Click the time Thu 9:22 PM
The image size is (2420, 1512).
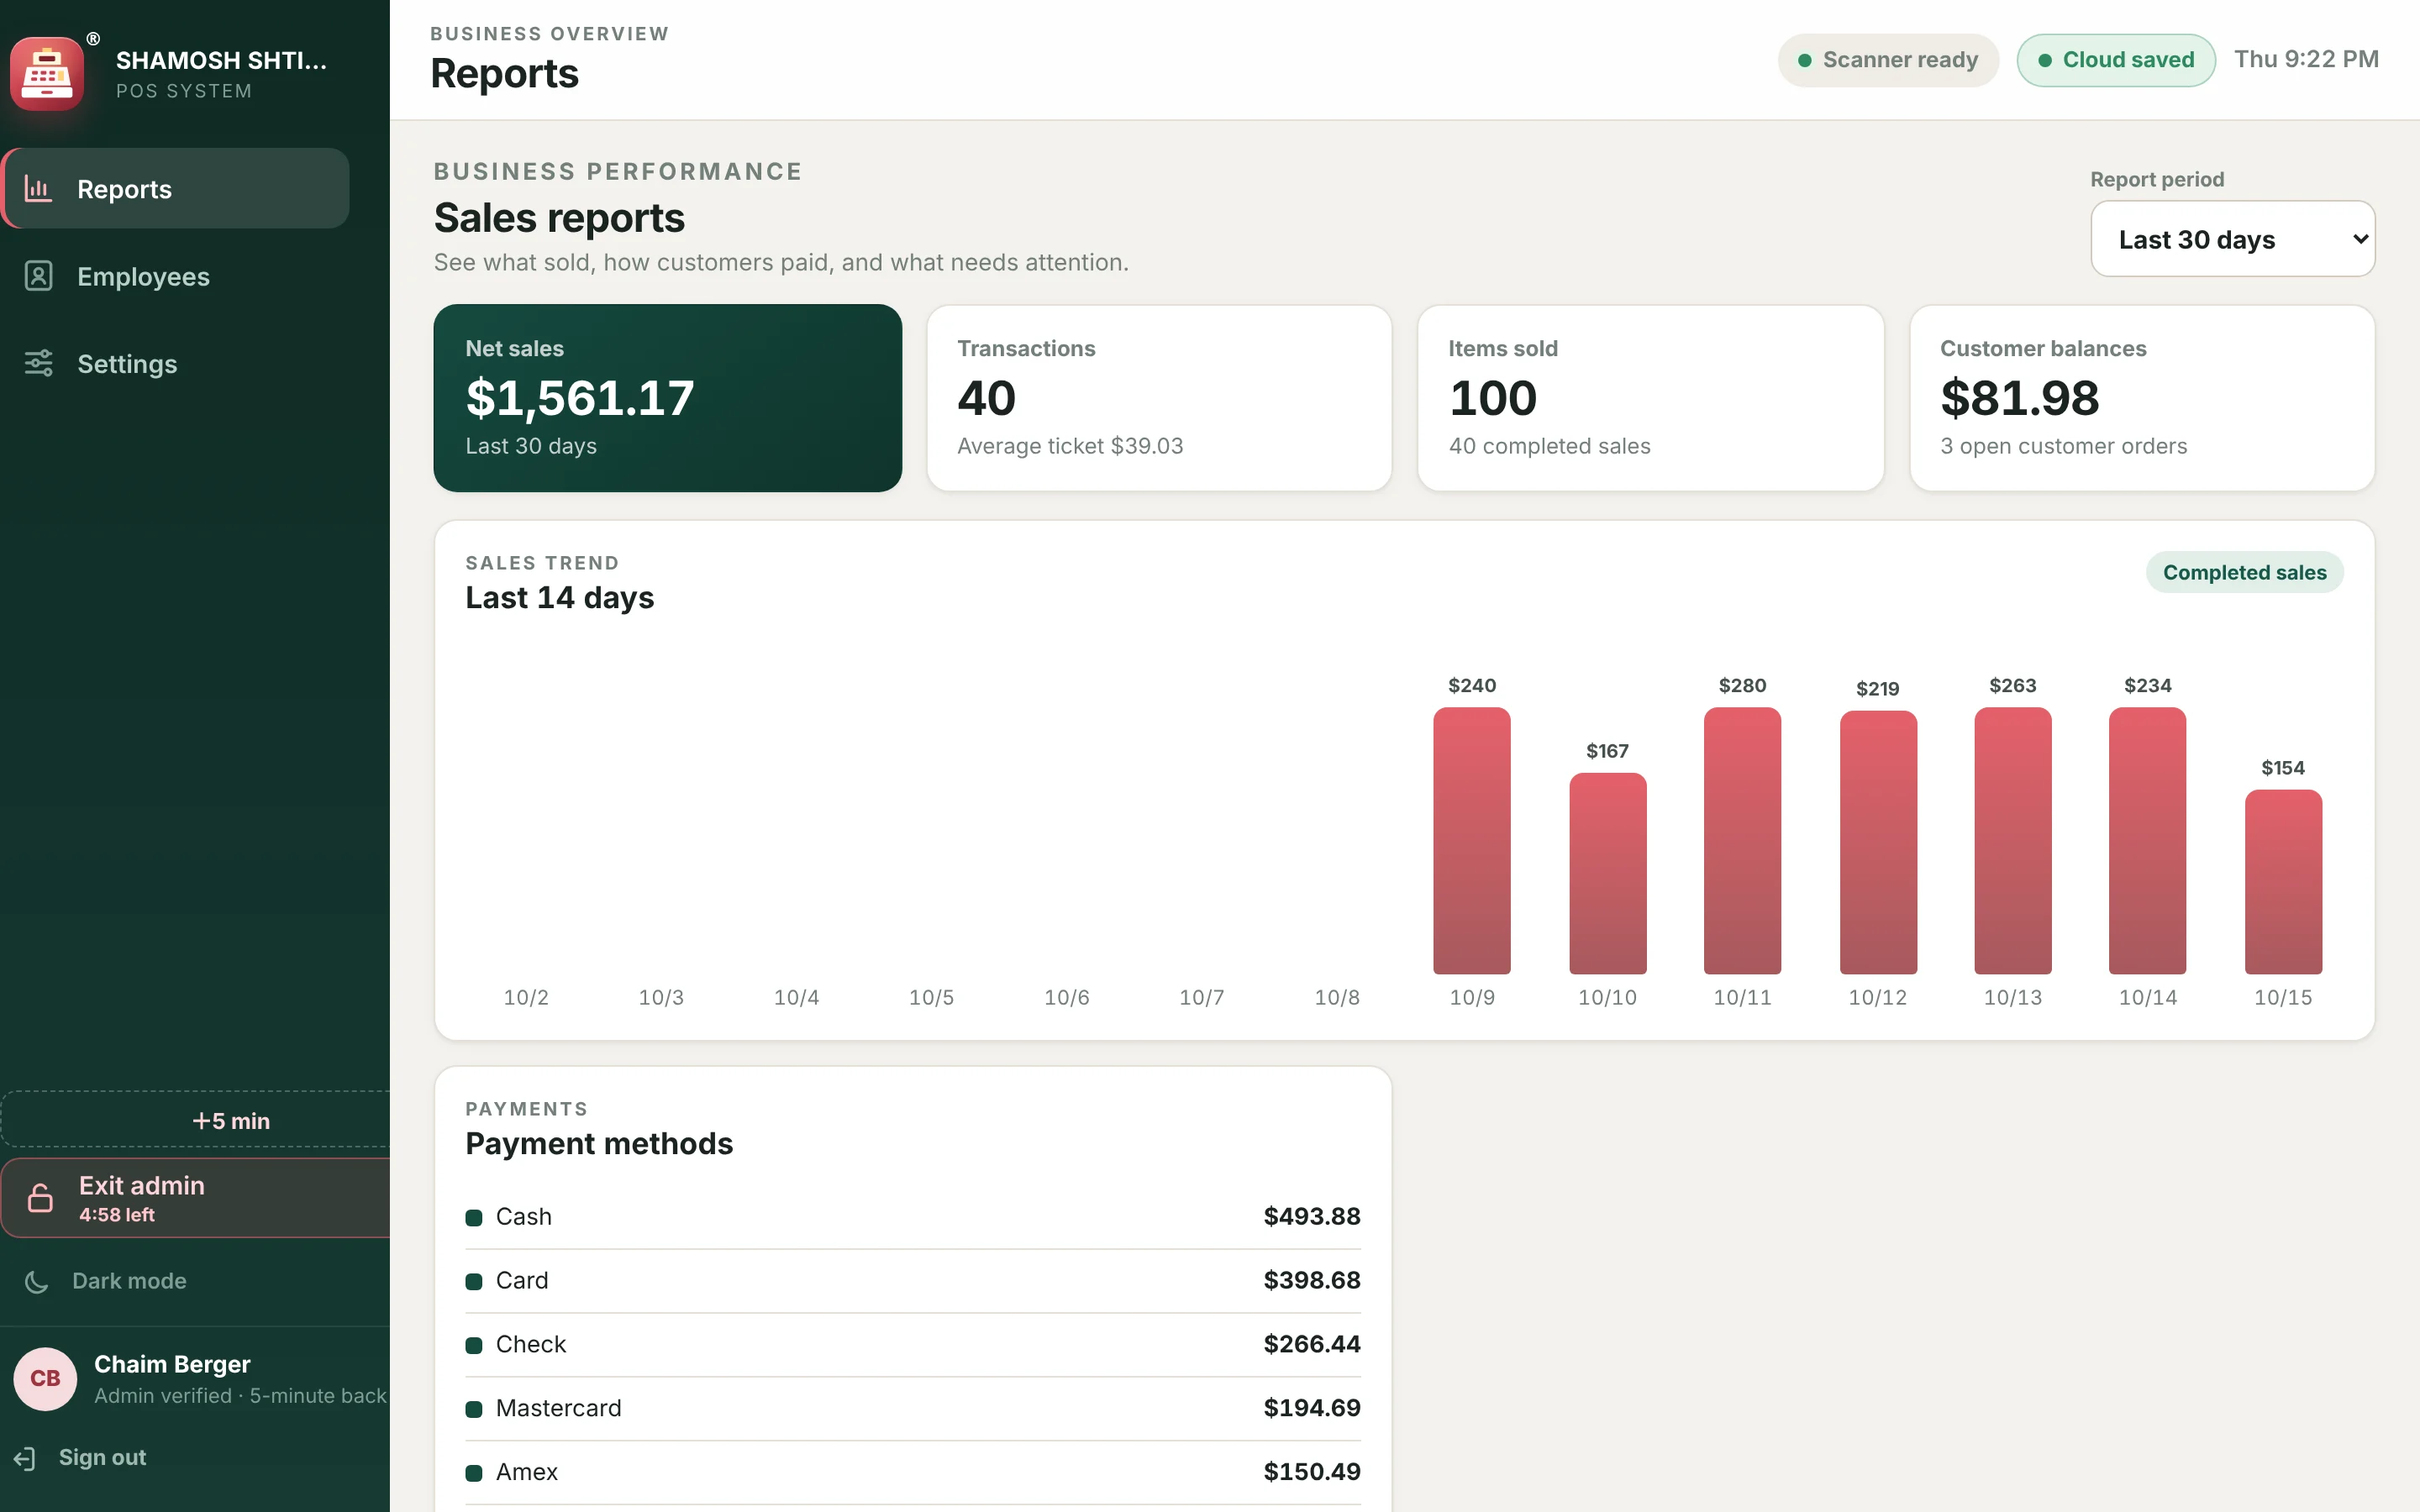(x=2306, y=59)
